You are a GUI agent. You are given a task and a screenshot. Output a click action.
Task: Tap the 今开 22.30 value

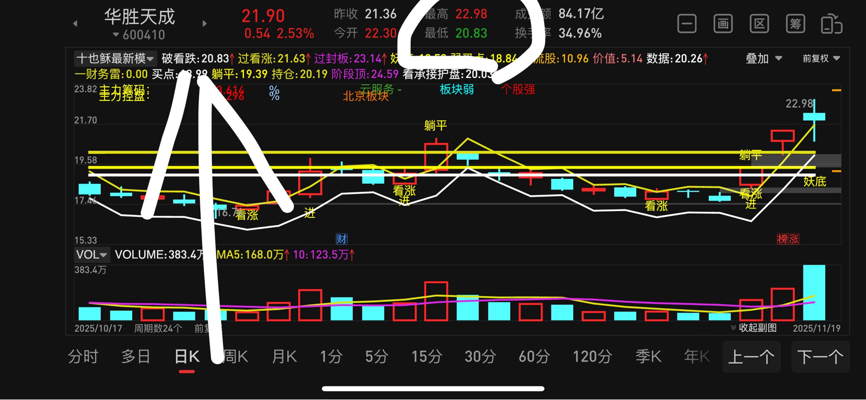[x=380, y=33]
